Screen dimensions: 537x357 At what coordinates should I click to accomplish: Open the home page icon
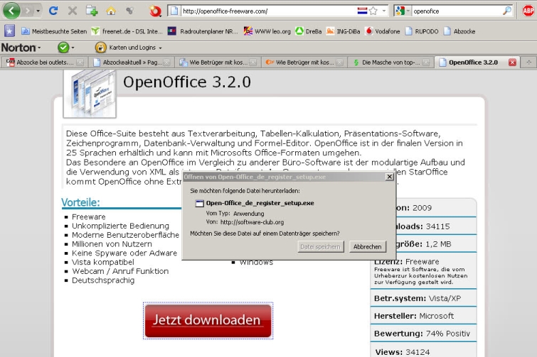(x=110, y=11)
